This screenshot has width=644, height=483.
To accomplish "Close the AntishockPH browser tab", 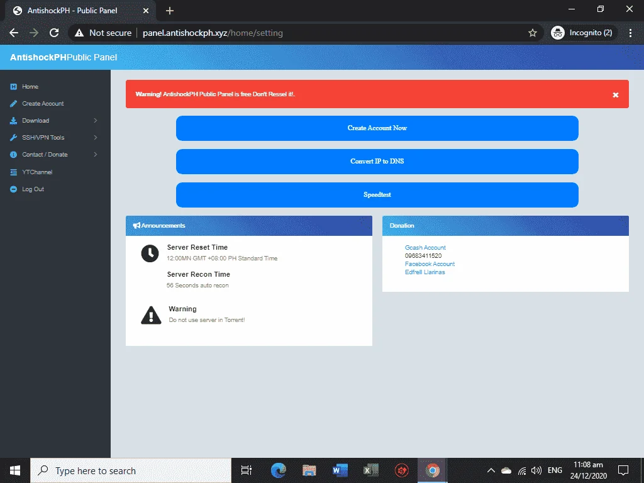I will click(146, 11).
